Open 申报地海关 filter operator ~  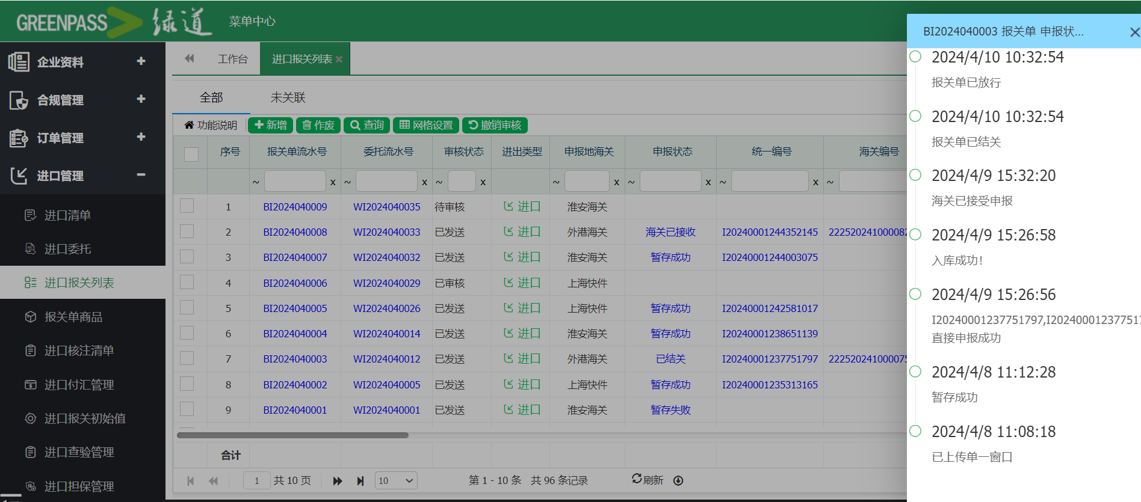(556, 182)
